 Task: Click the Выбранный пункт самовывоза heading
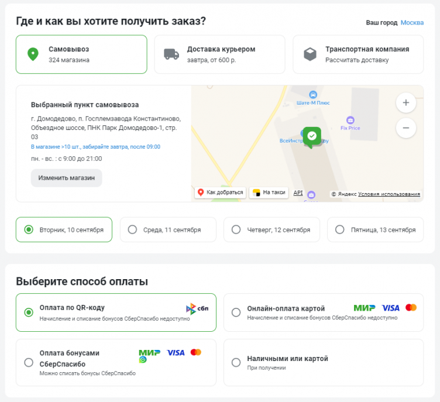[85, 105]
